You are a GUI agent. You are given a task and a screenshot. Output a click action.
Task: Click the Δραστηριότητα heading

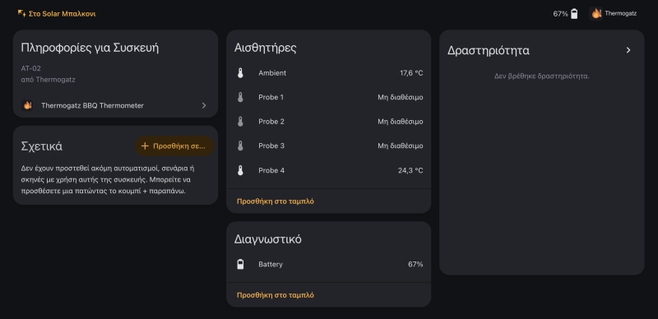[489, 50]
